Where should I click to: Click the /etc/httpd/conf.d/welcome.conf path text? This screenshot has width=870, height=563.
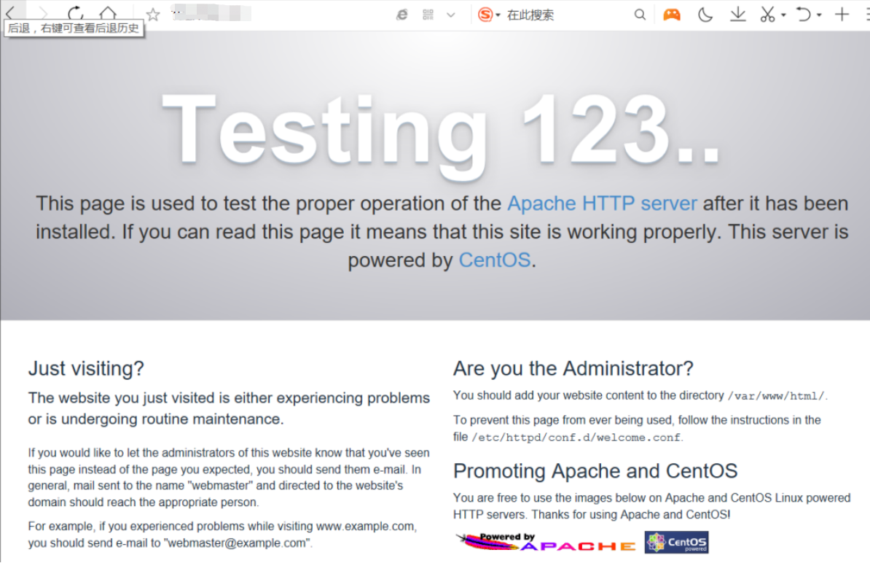coord(576,438)
